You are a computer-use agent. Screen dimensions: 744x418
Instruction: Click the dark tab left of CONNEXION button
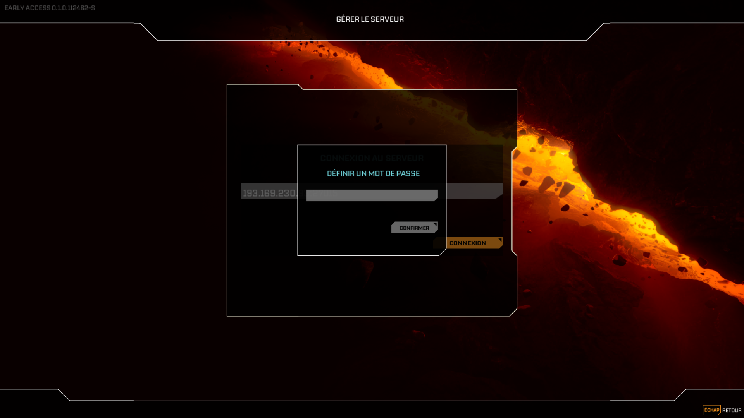pos(439,243)
